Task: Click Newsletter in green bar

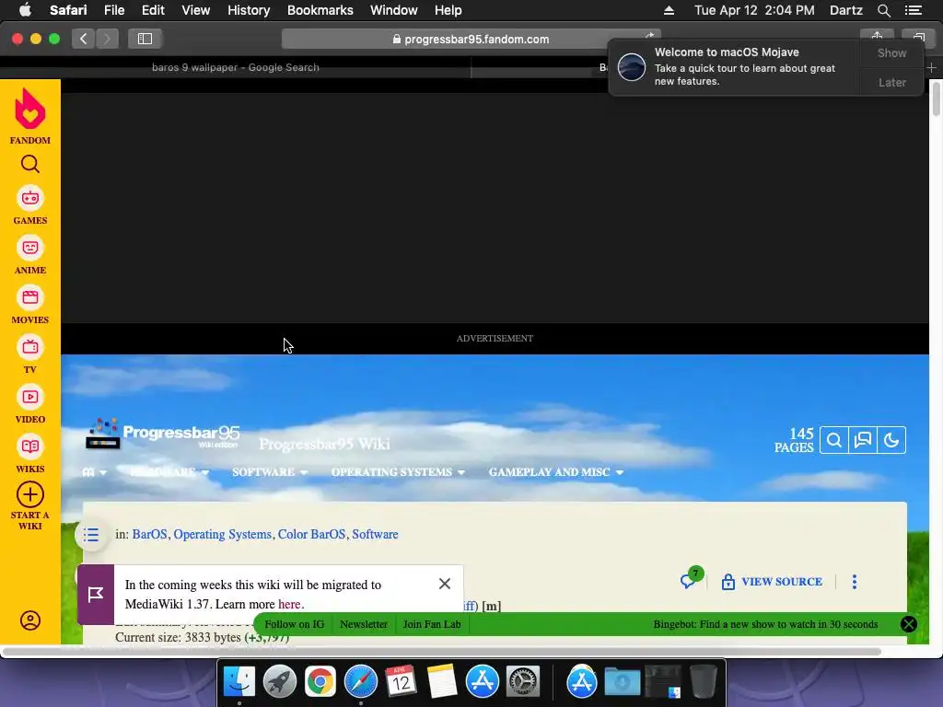Action: 363,624
